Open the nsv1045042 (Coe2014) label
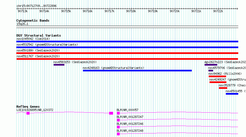 pyautogui.click(x=33, y=39)
